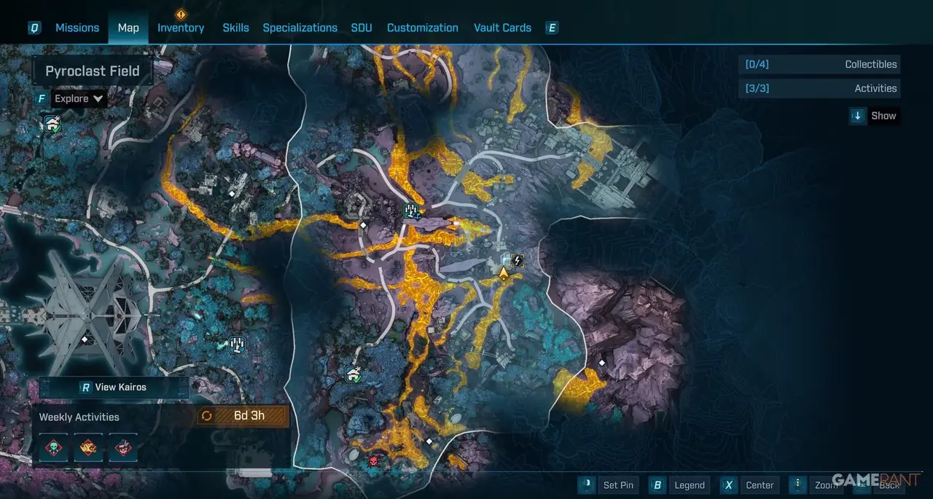Viewport: 933px width, 499px height.
Task: Click the Weekly Activities heading
Action: pos(79,417)
